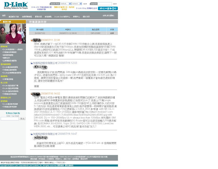Screen dimensions: 218x169
Task: Open D-Link產品維修服務 sidebar link
Action: pos(10,67)
